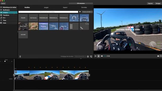The image size is (162, 91).
Task: Jump to the previous frame control
Action: click(x=95, y=56)
